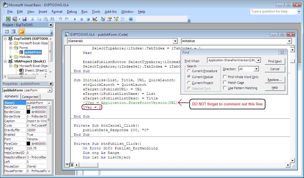Enable Use Pattern Matching checkbox

225,88
